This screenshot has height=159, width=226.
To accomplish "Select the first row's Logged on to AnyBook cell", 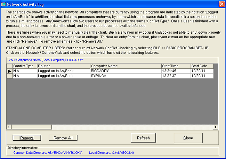I will (63, 71).
